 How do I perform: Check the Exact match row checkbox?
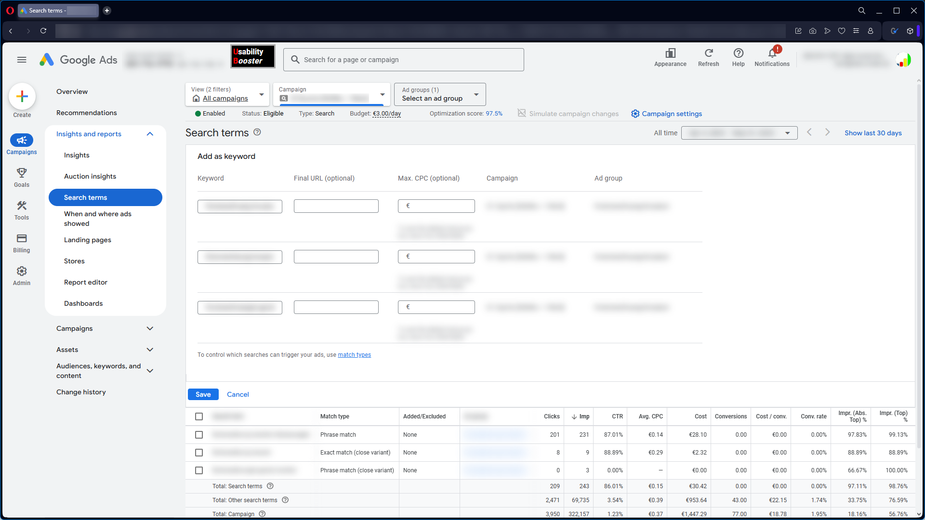point(199,453)
